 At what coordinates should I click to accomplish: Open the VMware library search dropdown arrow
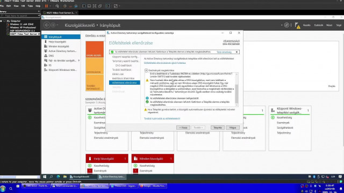(39, 16)
